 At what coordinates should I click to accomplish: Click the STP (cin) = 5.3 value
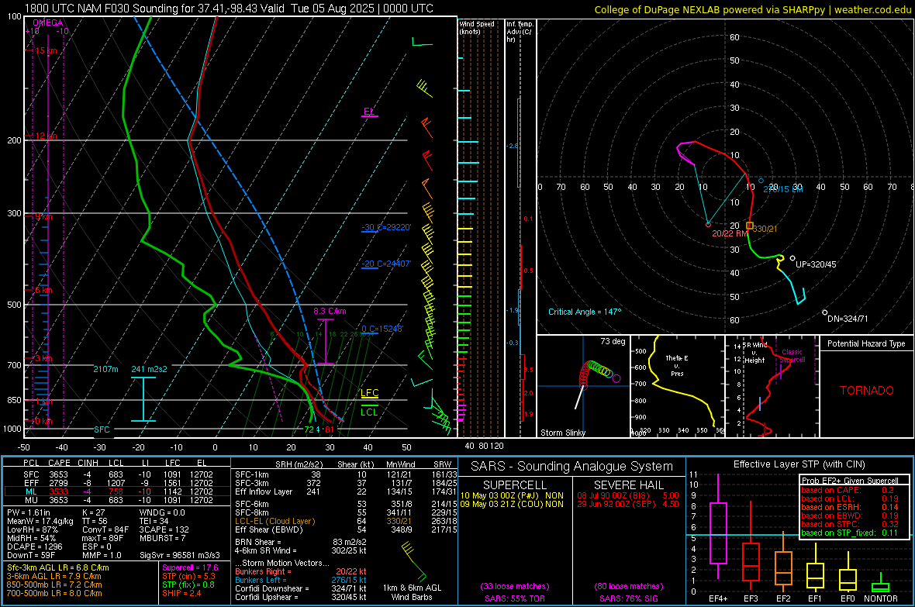pos(188,576)
